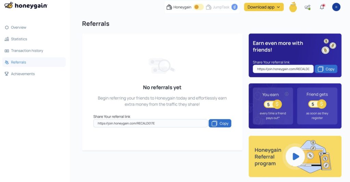350x182 pixels.
Task: Click the Honeygain wallet icon
Action: coord(169,7)
